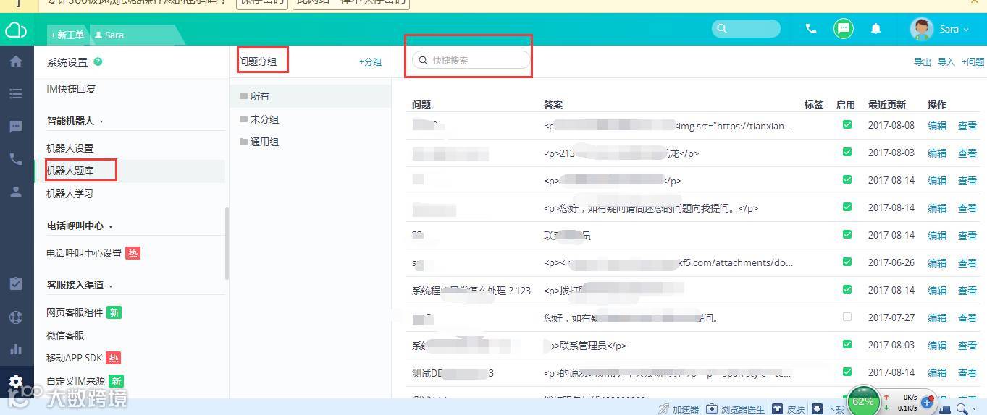Click 编辑 in the 2017-07-27 row
This screenshot has width=987, height=415.
click(x=937, y=318)
